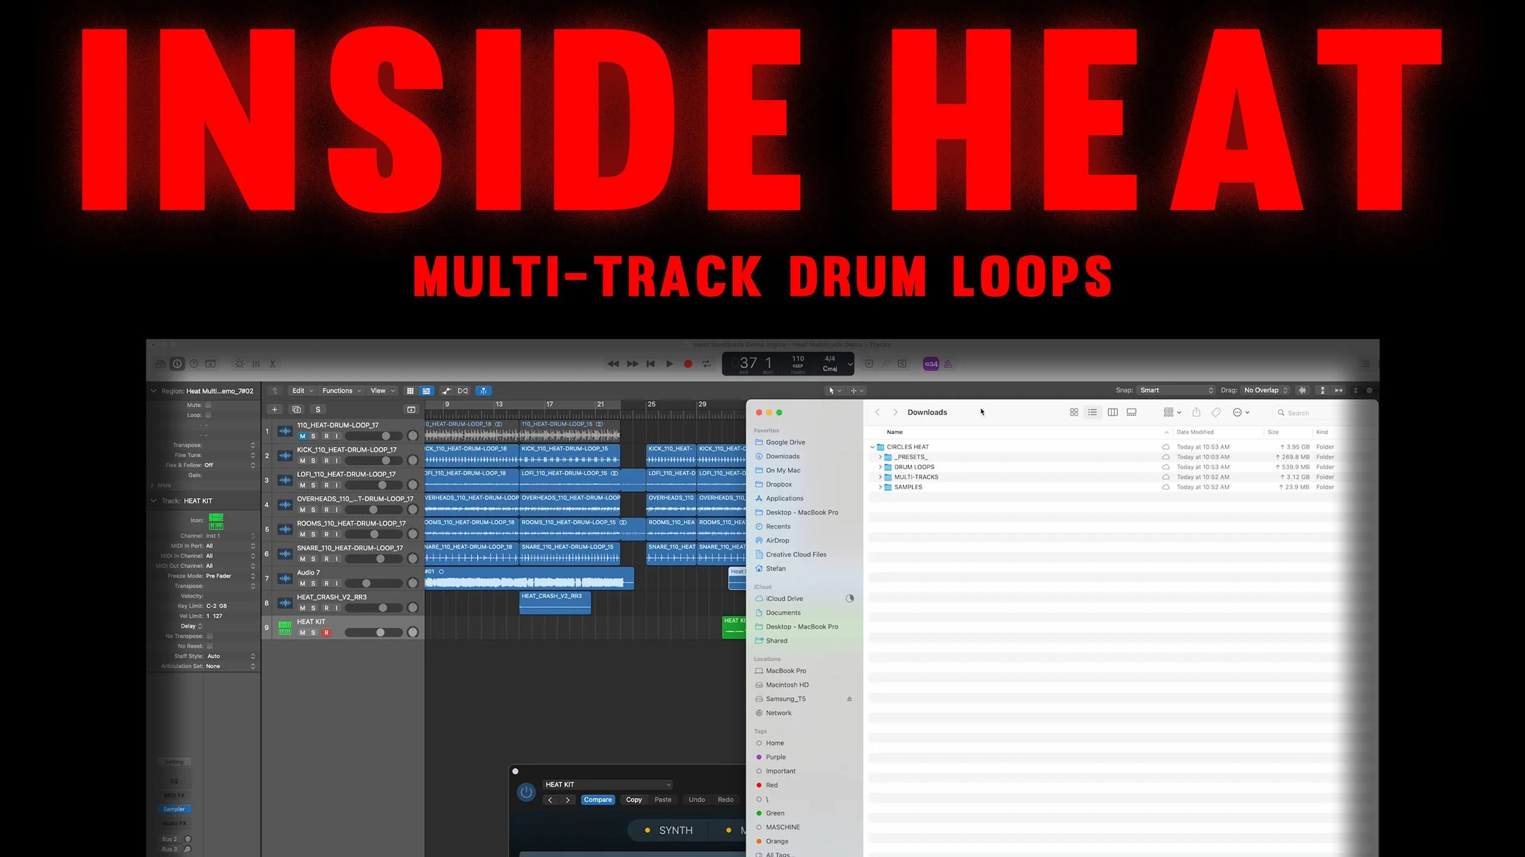Click Finder's Share icon in Downloads toolbar
1525x857 pixels.
click(x=1196, y=413)
